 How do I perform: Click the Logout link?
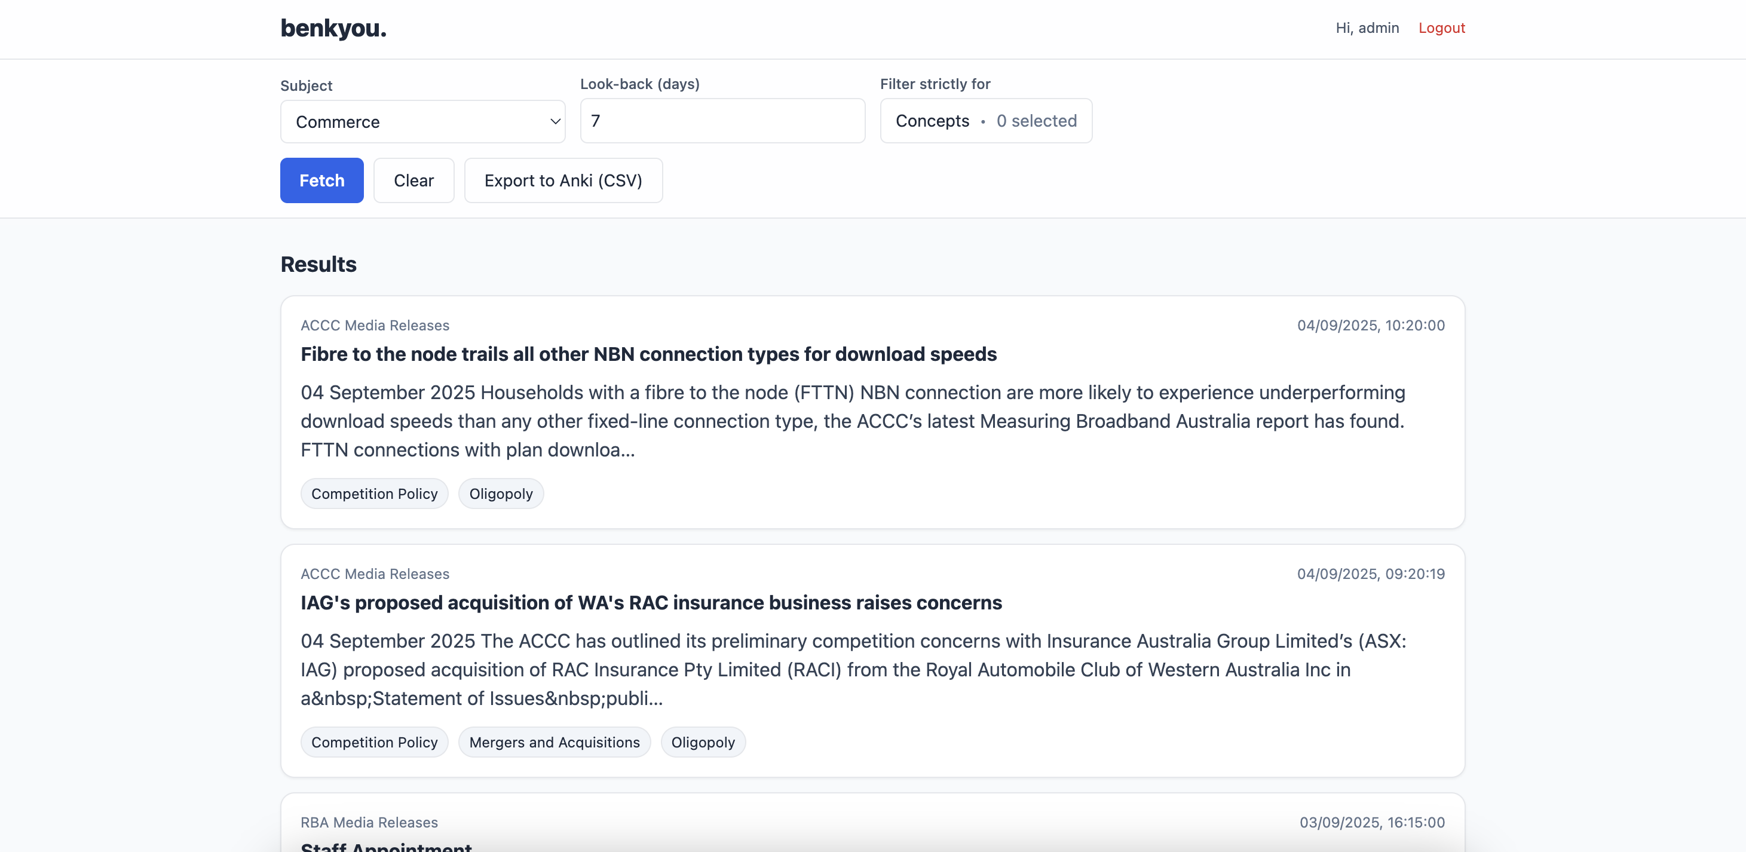1441,29
